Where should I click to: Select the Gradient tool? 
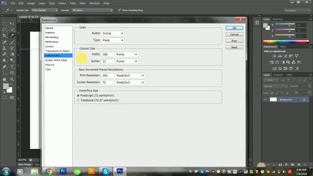(12, 54)
